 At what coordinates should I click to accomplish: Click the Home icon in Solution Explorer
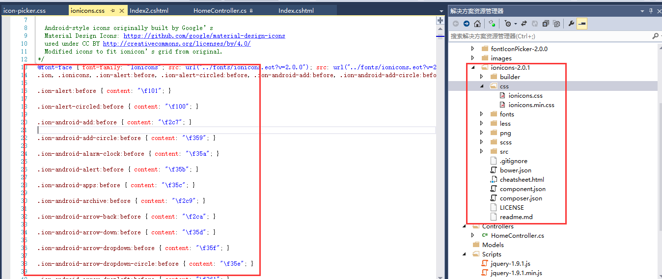[x=477, y=24]
